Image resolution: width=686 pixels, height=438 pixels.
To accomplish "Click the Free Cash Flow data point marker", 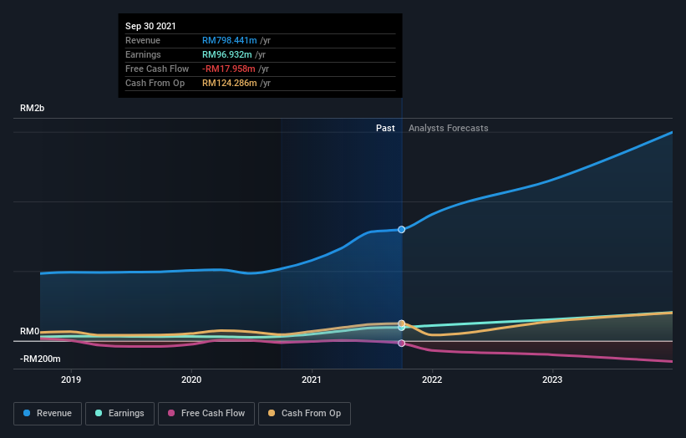I will point(401,343).
